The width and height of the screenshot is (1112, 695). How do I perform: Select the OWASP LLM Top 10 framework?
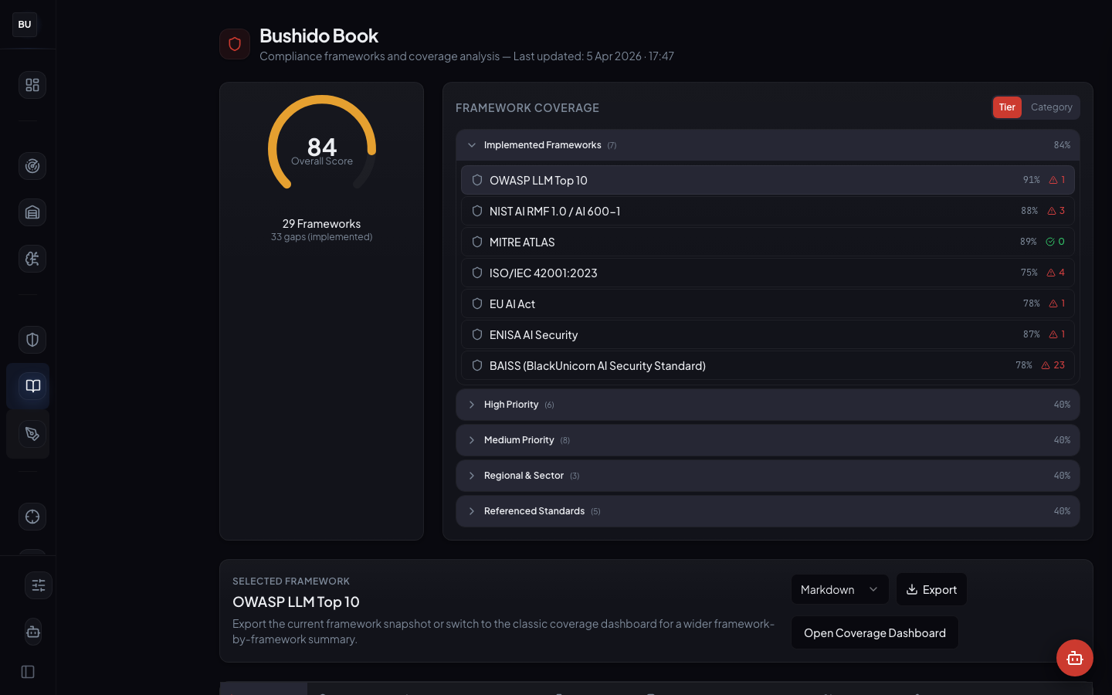coord(768,180)
